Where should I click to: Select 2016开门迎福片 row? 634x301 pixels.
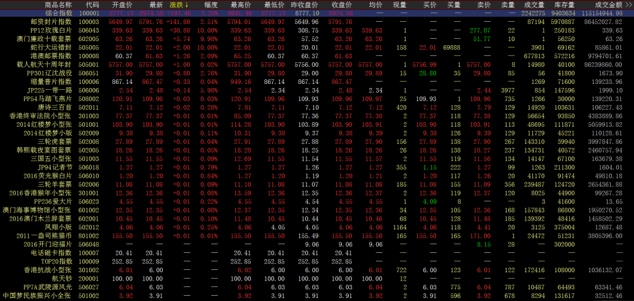tap(317, 243)
